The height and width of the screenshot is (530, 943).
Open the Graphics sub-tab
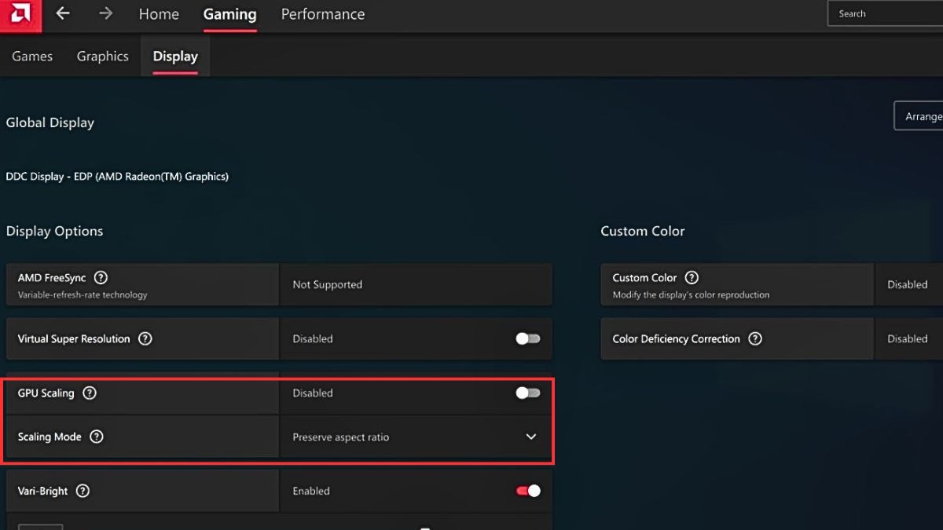click(x=102, y=57)
